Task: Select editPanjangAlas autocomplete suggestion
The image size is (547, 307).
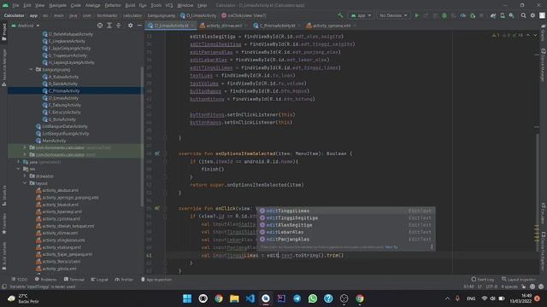Action: coord(346,240)
